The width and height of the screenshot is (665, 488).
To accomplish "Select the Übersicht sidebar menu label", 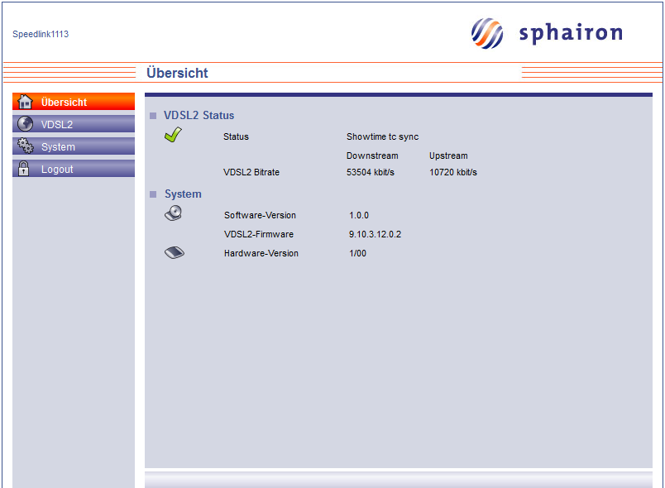I will [x=64, y=103].
